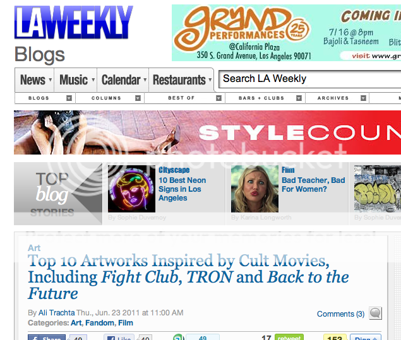Open the neon sign story thumbnail

[131, 189]
